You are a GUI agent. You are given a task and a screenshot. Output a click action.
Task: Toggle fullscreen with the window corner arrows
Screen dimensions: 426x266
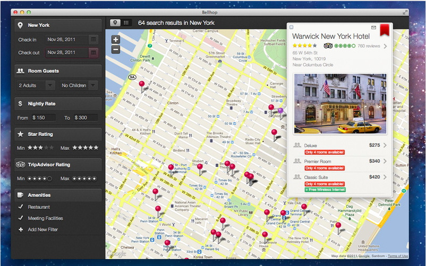(x=405, y=12)
